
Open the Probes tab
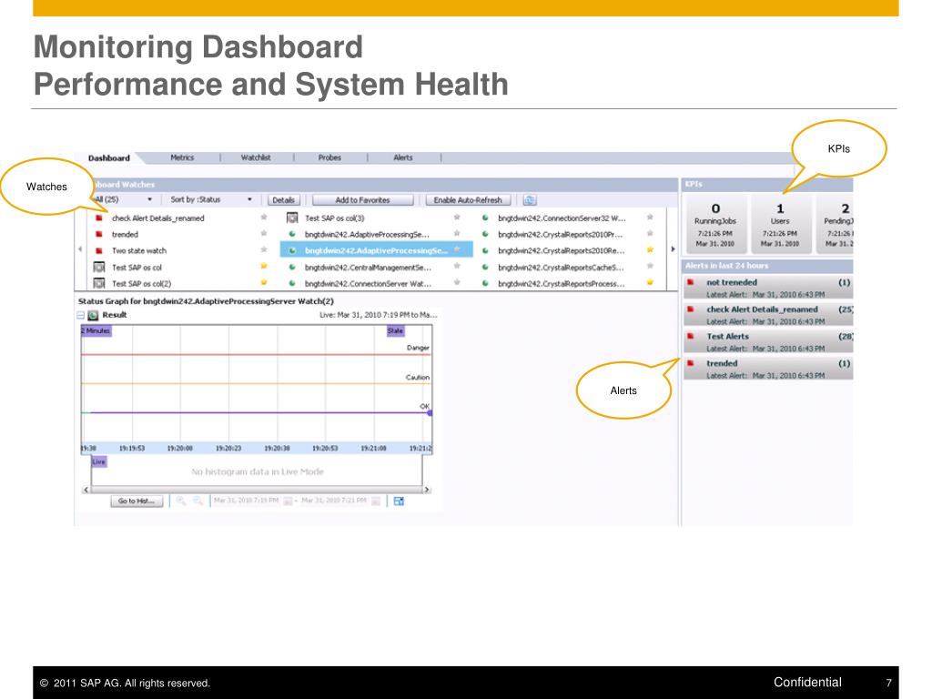(x=329, y=157)
